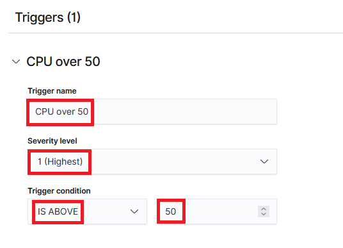Focus the Trigger name input field
This screenshot has width=343, height=248.
[152, 112]
